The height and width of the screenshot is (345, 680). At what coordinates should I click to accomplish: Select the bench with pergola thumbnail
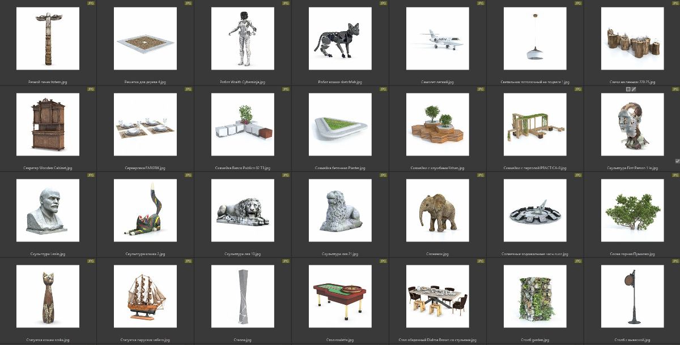pos(534,124)
